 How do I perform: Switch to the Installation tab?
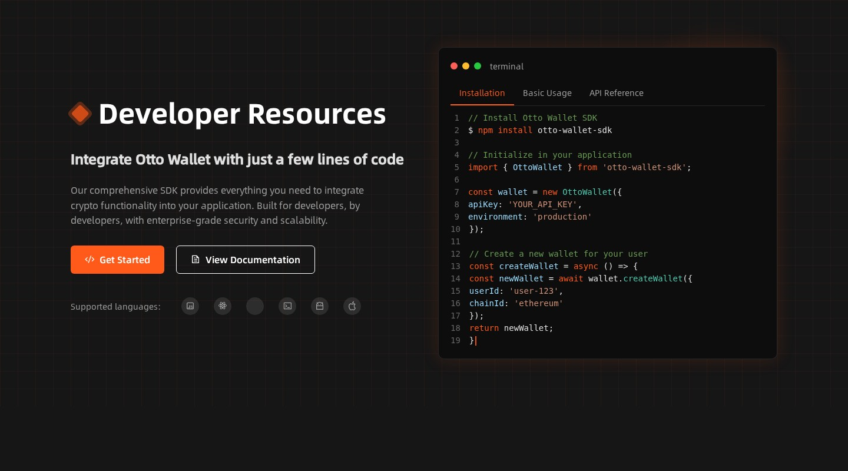482,93
